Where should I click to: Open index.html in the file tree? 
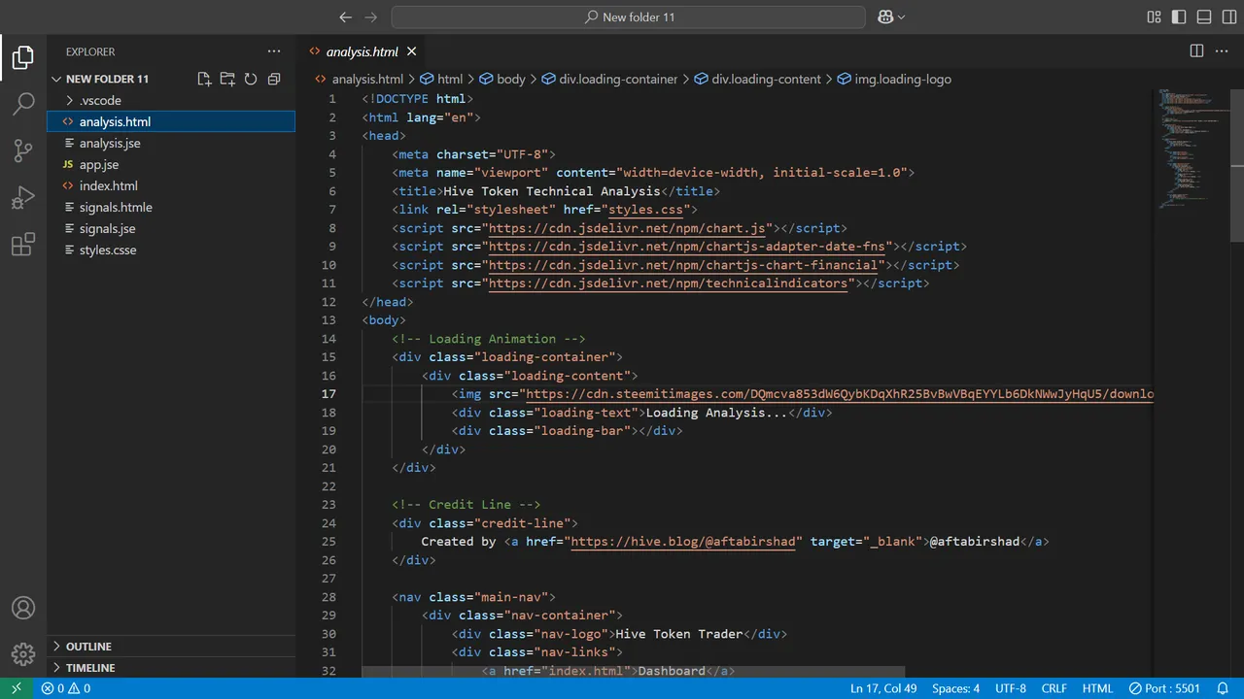click(171, 185)
